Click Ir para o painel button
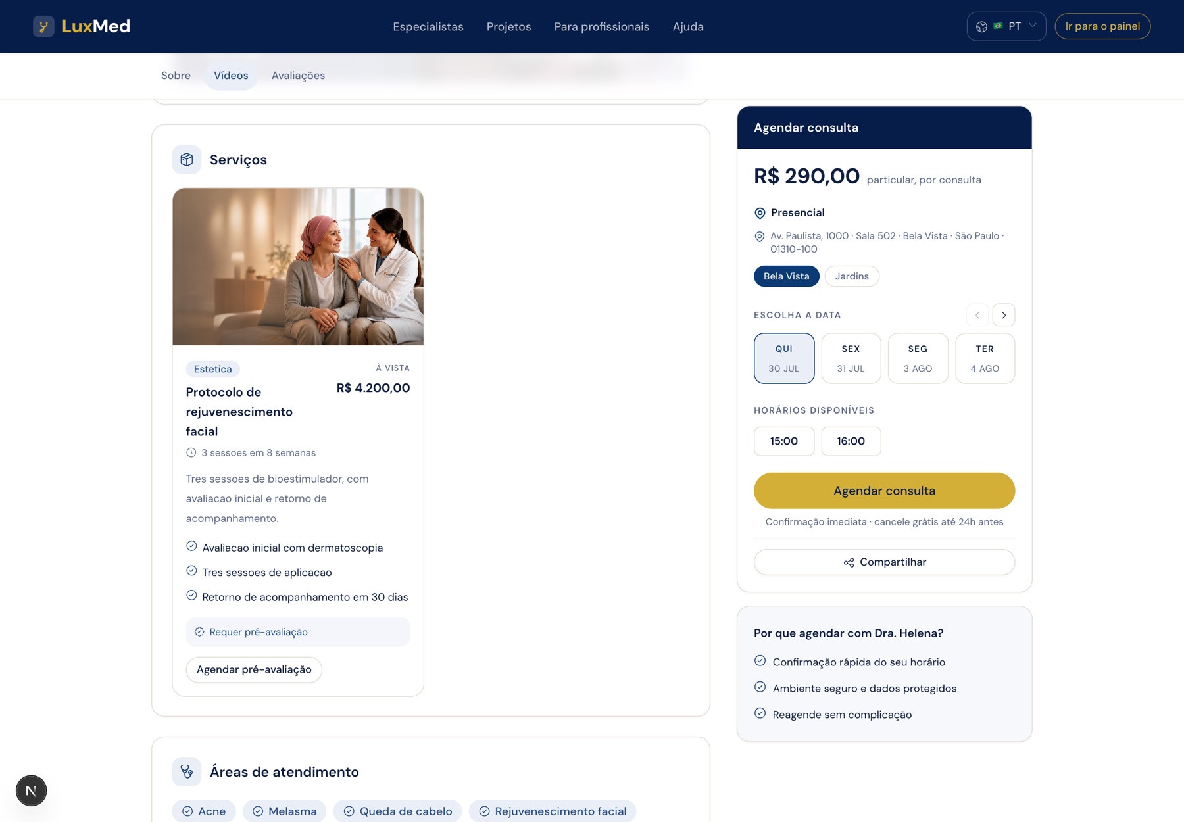Screen dimensions: 1184x822 click(x=1102, y=26)
